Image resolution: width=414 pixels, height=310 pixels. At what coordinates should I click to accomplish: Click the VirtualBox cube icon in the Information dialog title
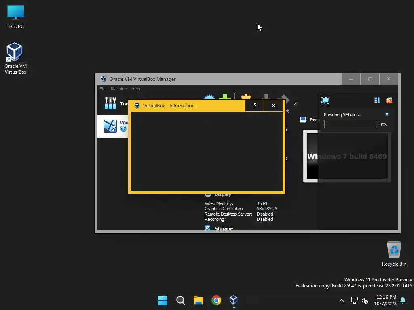(x=137, y=106)
